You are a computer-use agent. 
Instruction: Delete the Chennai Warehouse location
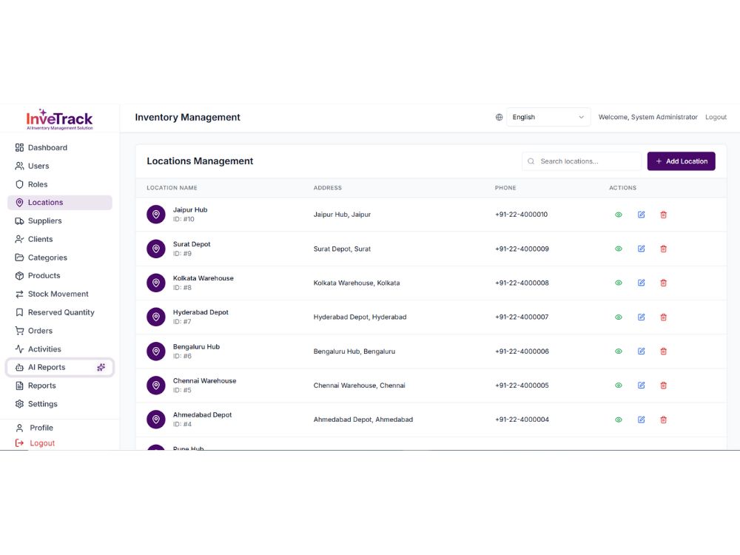(x=663, y=386)
